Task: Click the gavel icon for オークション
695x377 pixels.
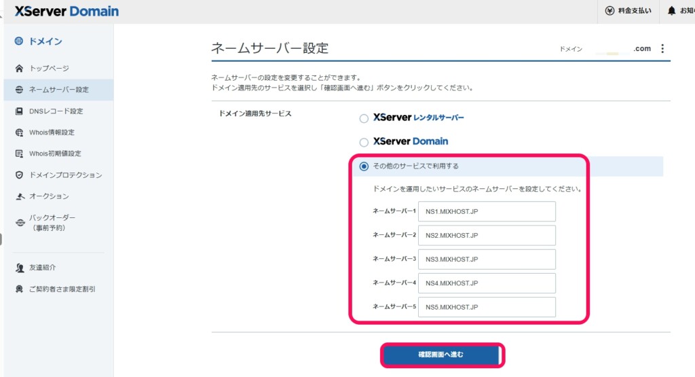Action: (x=20, y=196)
